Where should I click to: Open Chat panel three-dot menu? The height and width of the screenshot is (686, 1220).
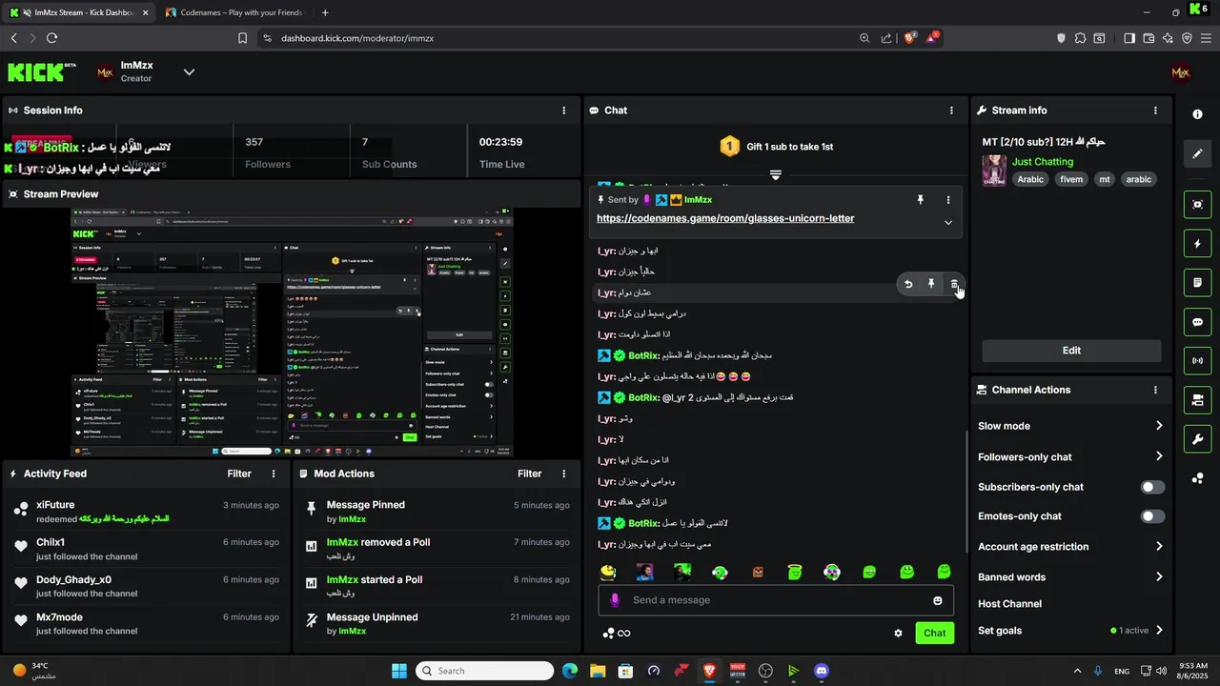(951, 111)
